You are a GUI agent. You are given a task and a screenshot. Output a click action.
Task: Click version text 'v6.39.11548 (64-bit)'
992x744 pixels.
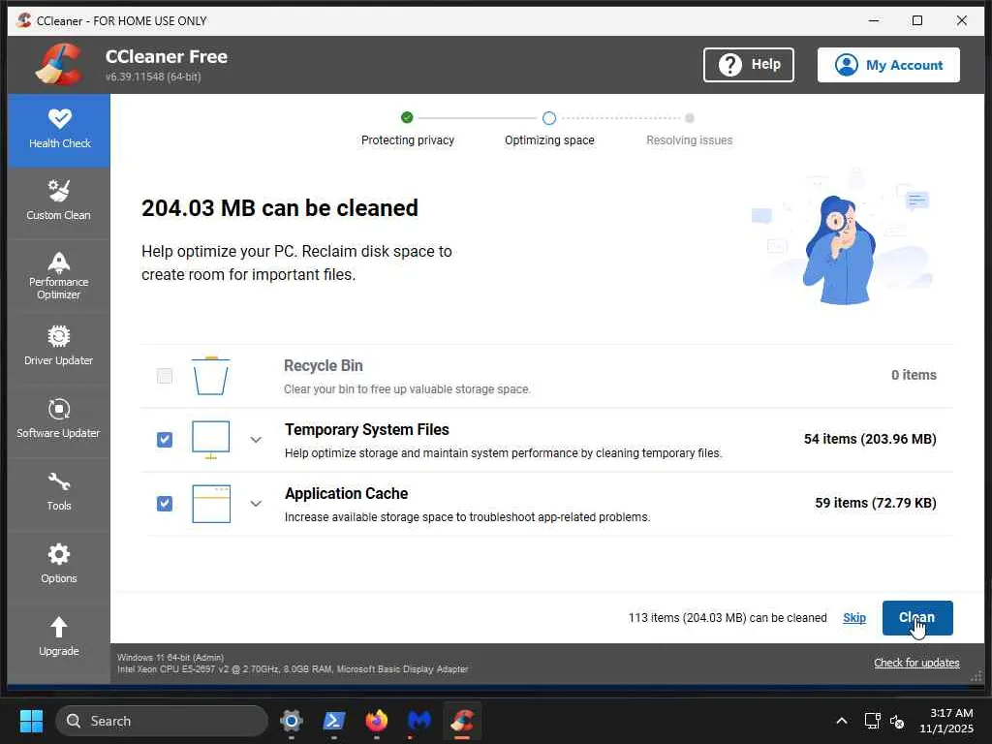[153, 77]
